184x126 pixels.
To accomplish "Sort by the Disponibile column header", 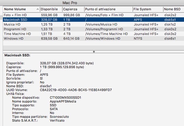I will [49, 9].
